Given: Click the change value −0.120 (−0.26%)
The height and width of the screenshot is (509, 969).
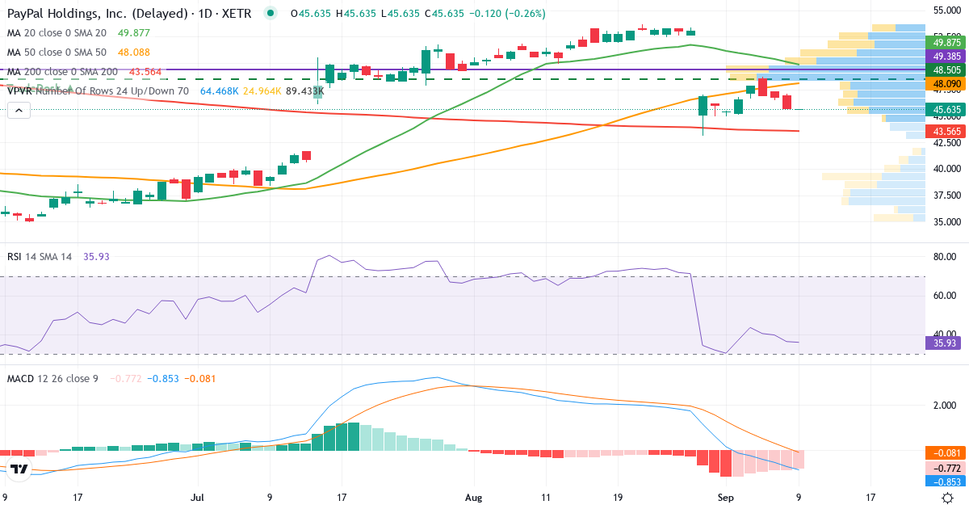Looking at the screenshot, I should (505, 13).
